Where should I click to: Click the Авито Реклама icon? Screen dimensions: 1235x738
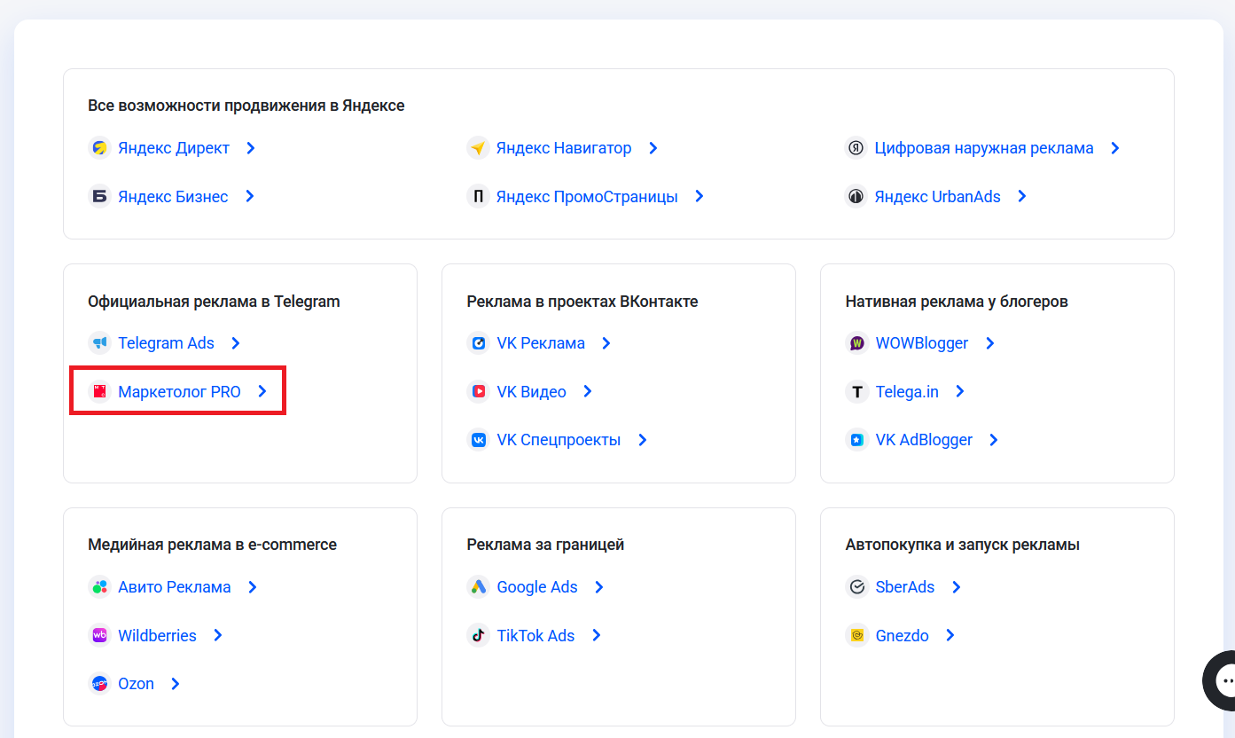[x=99, y=586]
